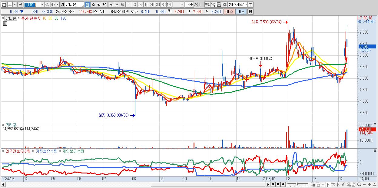Click the plus zoom-in icon
This screenshot has height=188, width=378.
coord(369,185)
